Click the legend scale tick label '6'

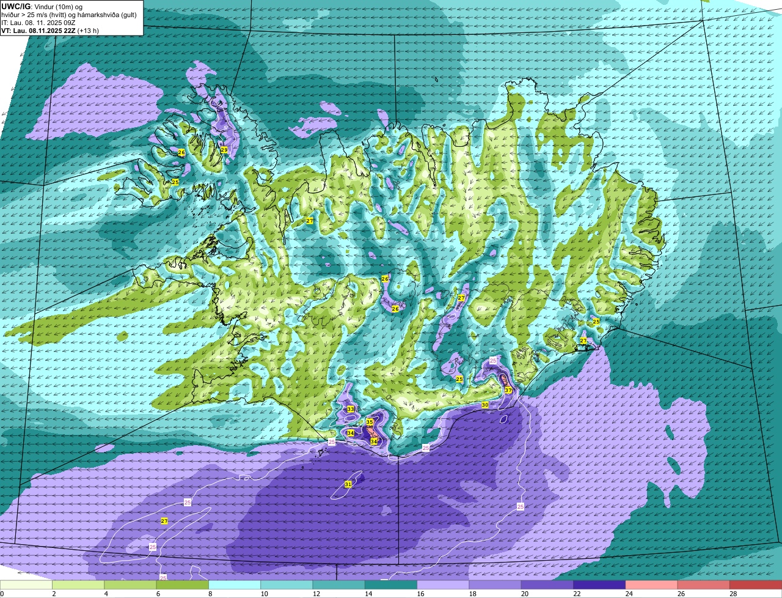tap(158, 594)
